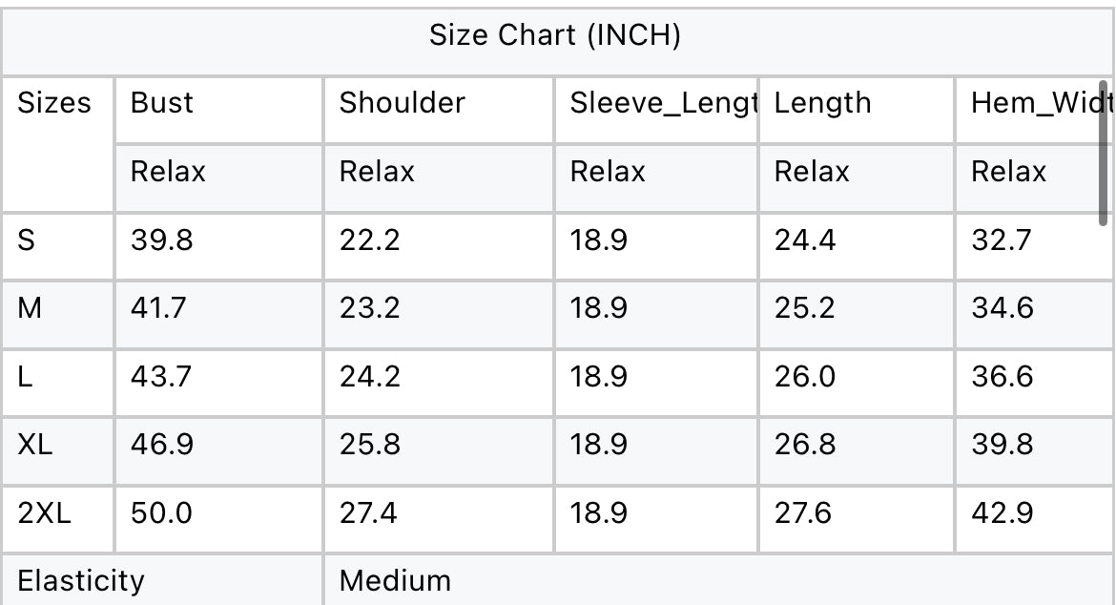Click the Medium elasticity value
Image resolution: width=1116 pixels, height=605 pixels.
click(x=395, y=581)
